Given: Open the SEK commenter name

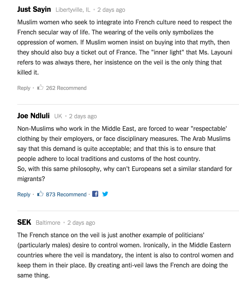Looking at the screenshot, I should click(24, 222).
